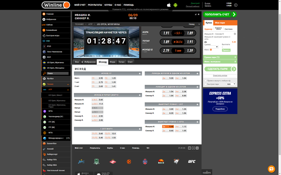
Task: Star the ПОБЕДИТ В ОДНОМ ИЗ СЕТОВ market
Action: [197, 87]
